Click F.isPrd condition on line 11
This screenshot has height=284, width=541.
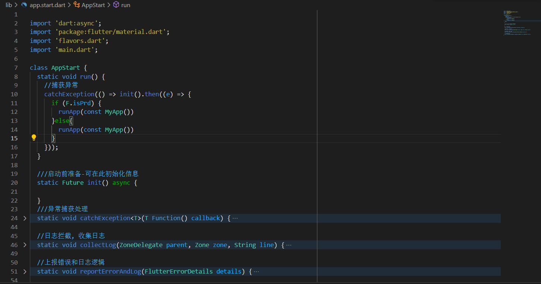[78, 103]
